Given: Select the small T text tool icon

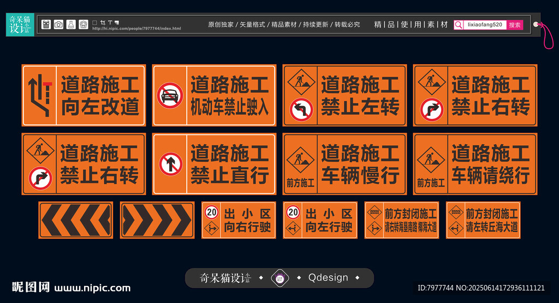Looking at the screenshot, I should point(110,22).
